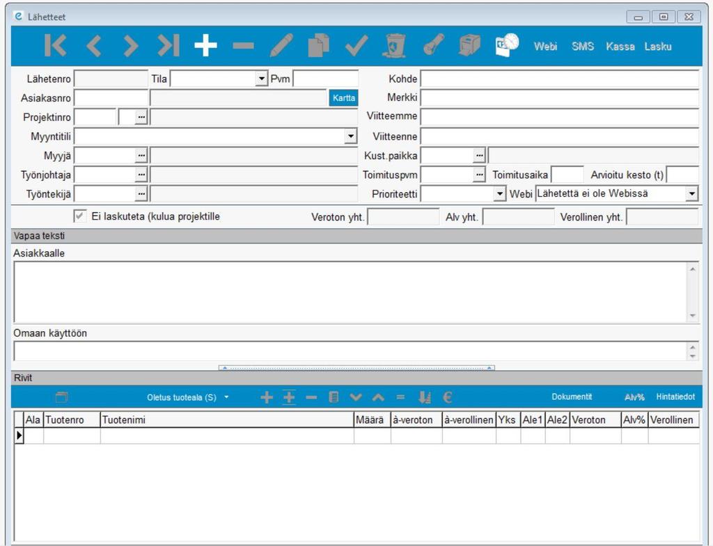Click the Outlook calendar clock icon

[507, 45]
